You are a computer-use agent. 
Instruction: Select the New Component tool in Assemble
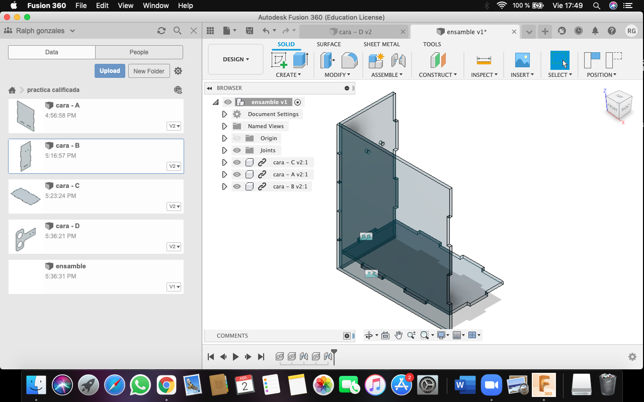(376, 60)
